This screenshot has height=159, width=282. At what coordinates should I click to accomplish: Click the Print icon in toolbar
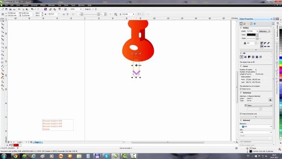pos(14,9)
